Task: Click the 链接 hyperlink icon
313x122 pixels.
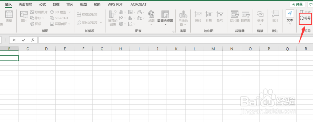Action: 260,14
